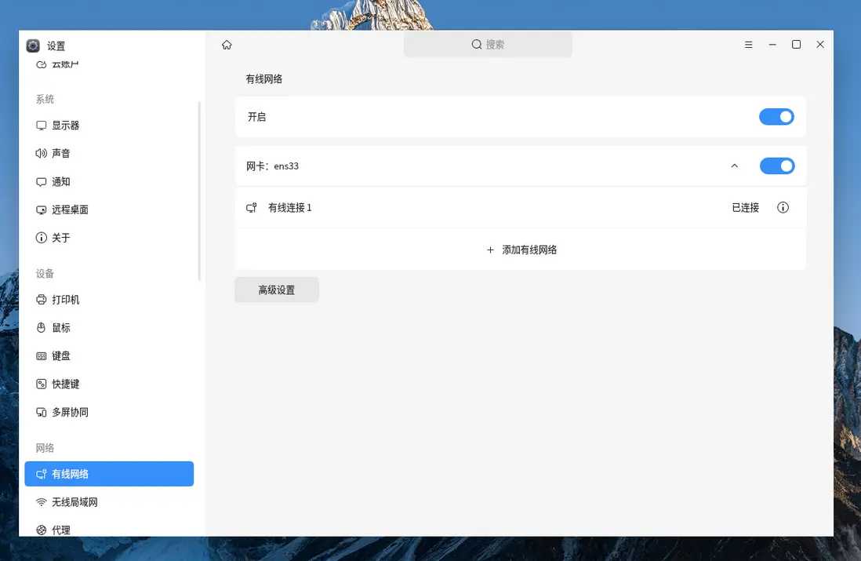Click the keyboard icon

tap(42, 356)
